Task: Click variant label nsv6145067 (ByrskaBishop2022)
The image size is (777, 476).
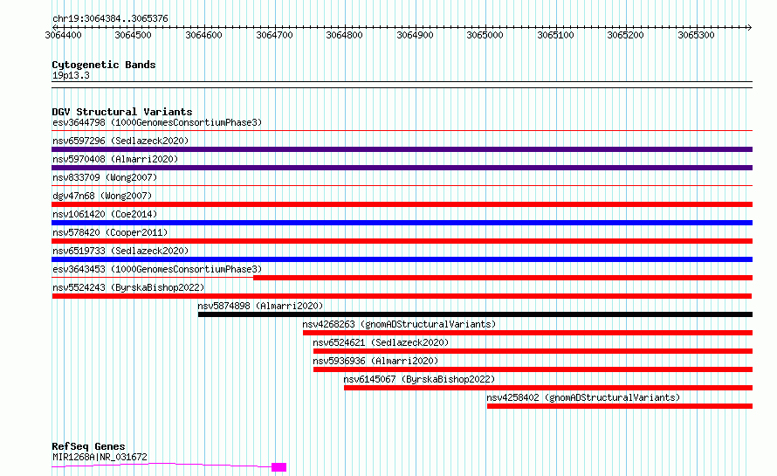Action: coord(419,379)
